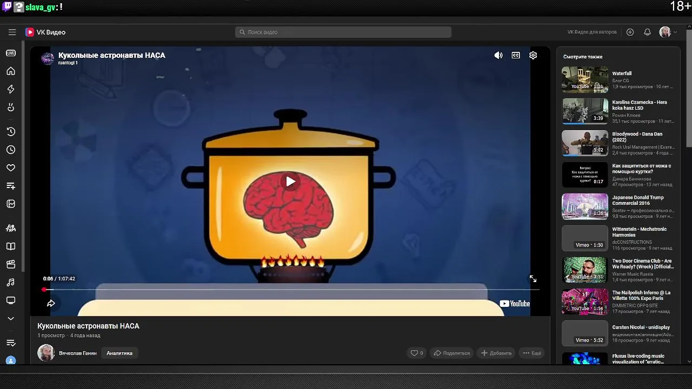Play the video with center play button
Screen dimensions: 692x389
coord(291,182)
